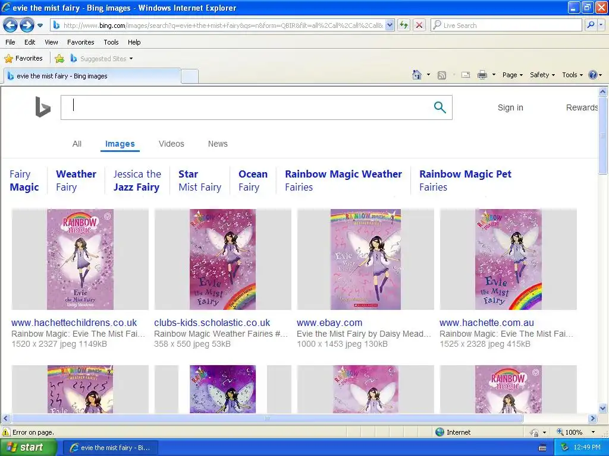Open the Safety command bar menu
Screen dimensions: 609x456
(x=542, y=75)
